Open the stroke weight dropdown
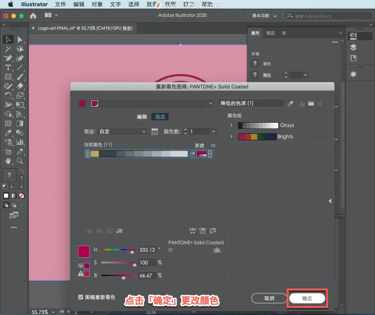The height and width of the screenshot is (315, 375). coord(305,75)
